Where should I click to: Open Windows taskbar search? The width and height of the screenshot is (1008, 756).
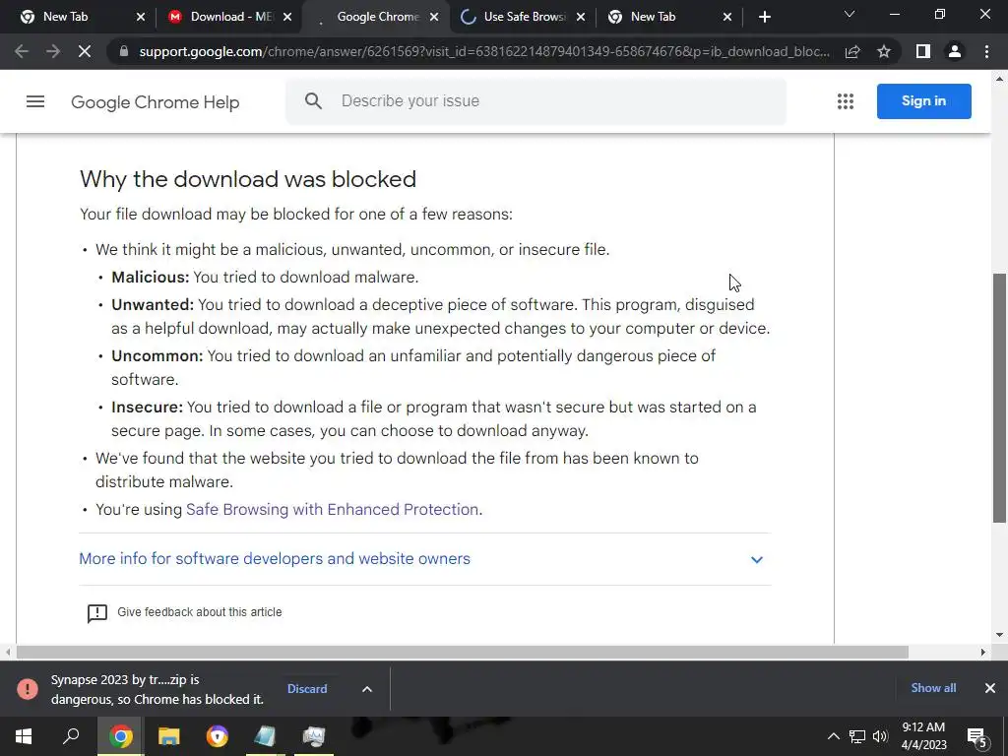[71, 736]
